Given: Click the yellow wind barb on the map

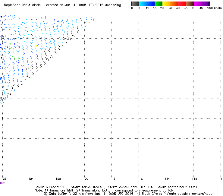Looking at the screenshot, I should (36, 46).
